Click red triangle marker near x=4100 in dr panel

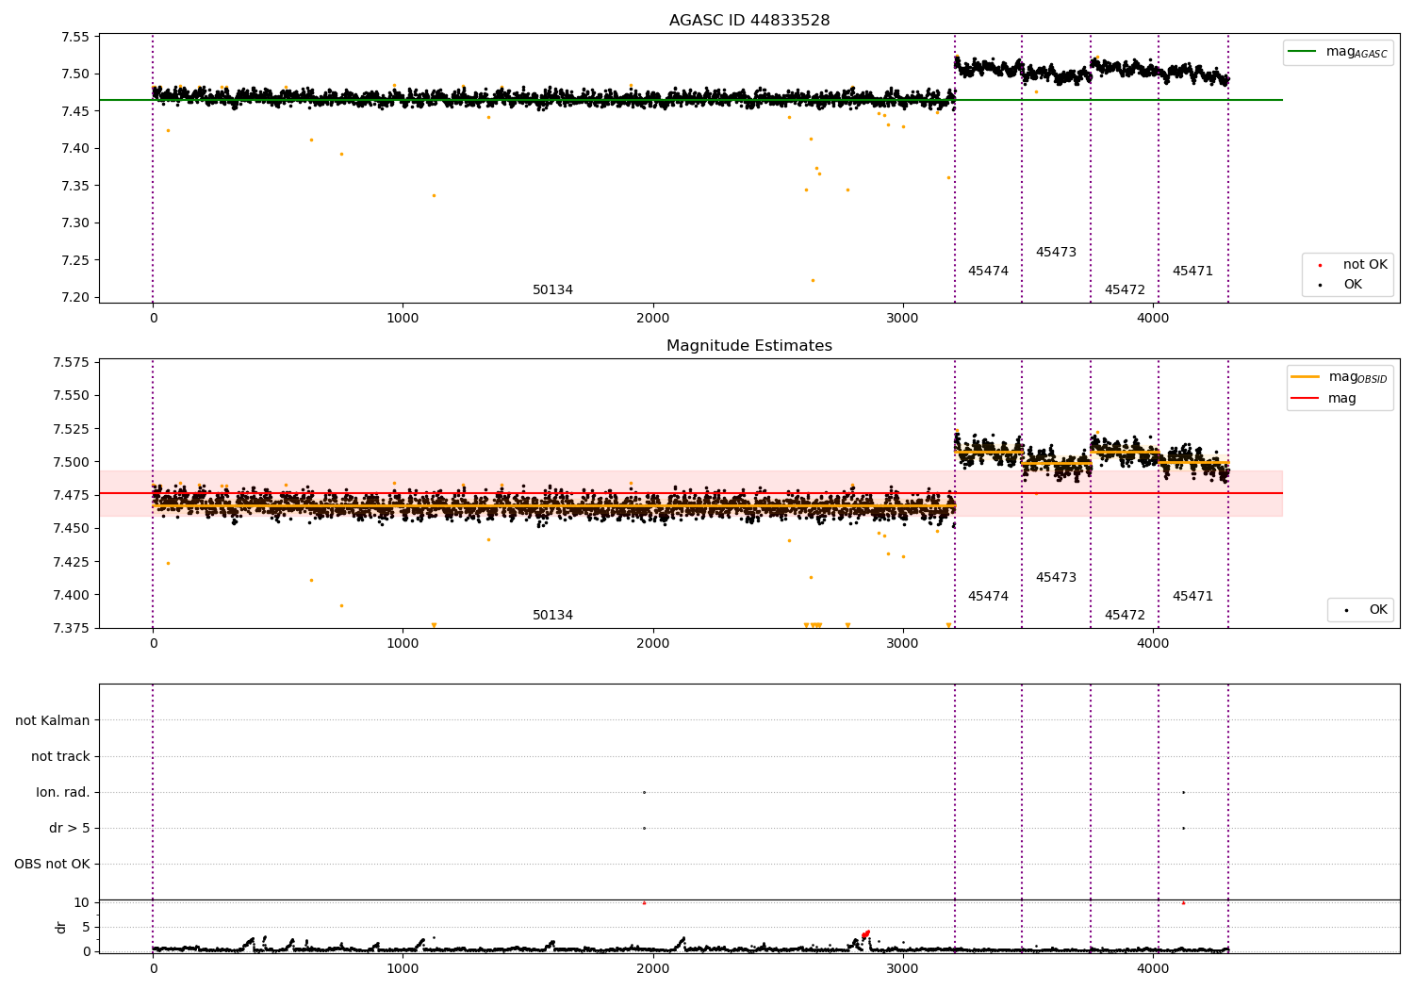[x=1183, y=903]
